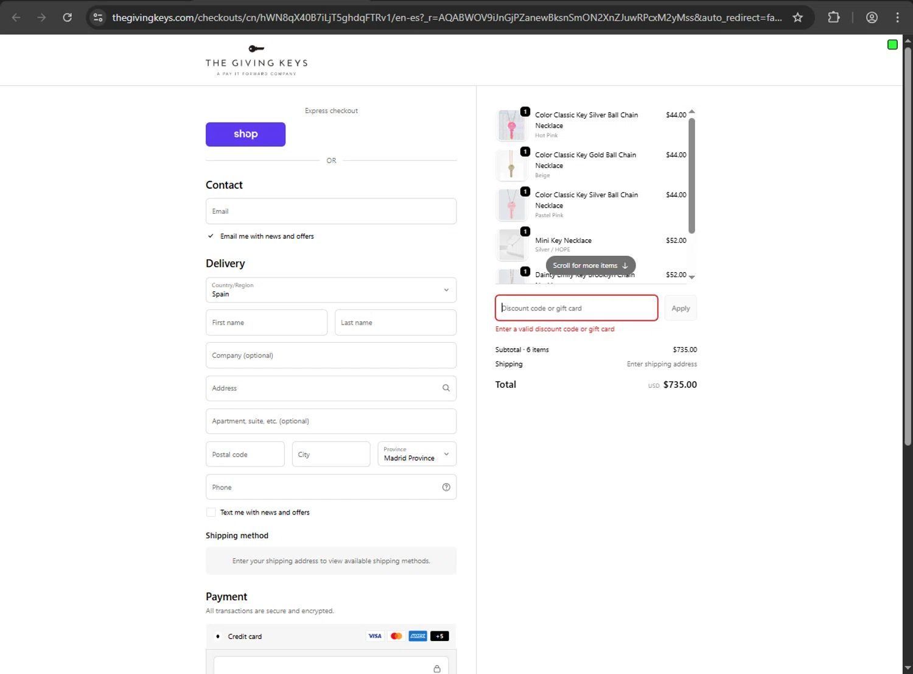Click the 'Enter shipping address' shipping text

click(x=662, y=364)
